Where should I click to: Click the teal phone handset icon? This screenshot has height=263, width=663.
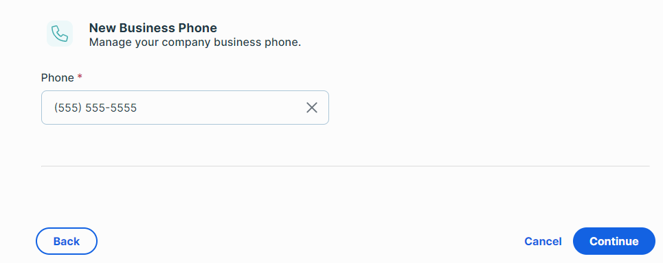click(60, 34)
